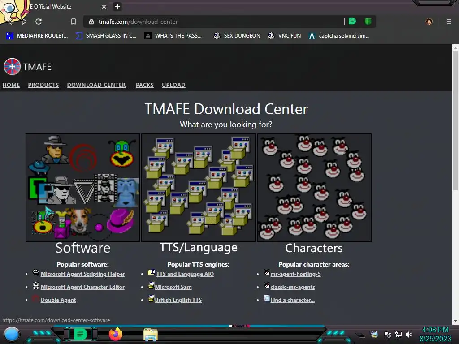Screen dimensions: 459x344
Task: Open SMASH GLASS IN C... bookmark
Action: point(106,36)
